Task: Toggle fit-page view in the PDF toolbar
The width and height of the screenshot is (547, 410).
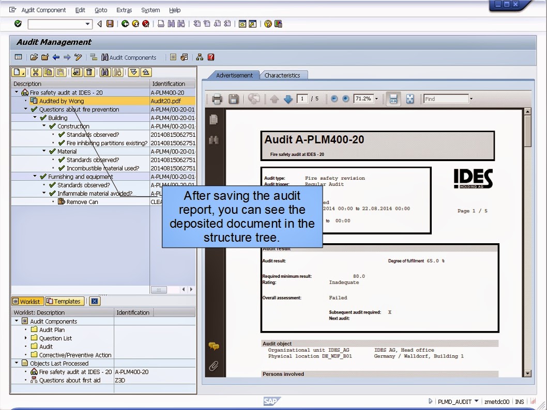Action: 409,99
